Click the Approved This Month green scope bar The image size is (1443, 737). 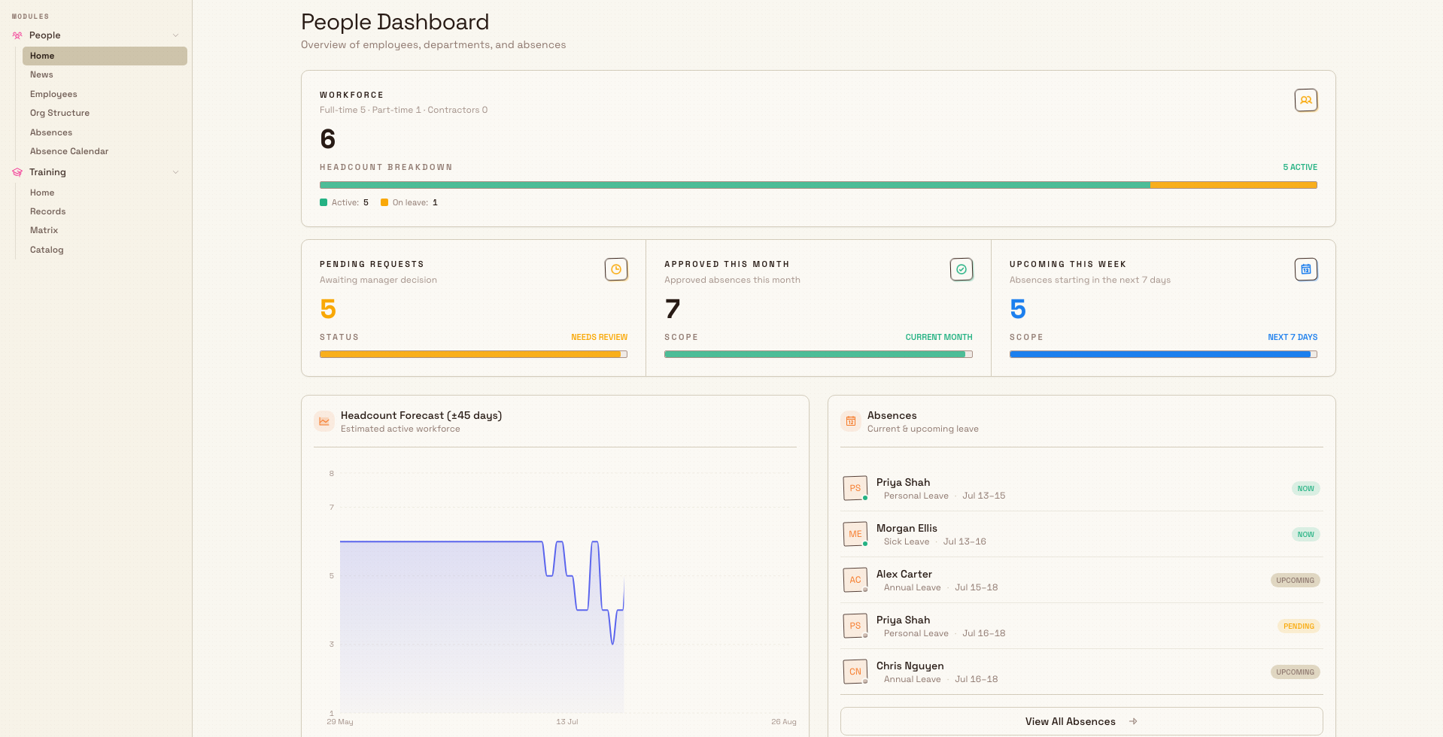click(x=818, y=354)
